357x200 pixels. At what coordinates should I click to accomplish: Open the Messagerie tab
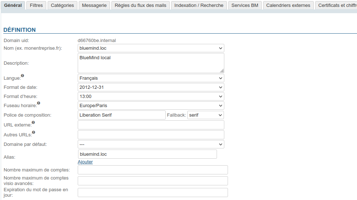[x=94, y=5]
